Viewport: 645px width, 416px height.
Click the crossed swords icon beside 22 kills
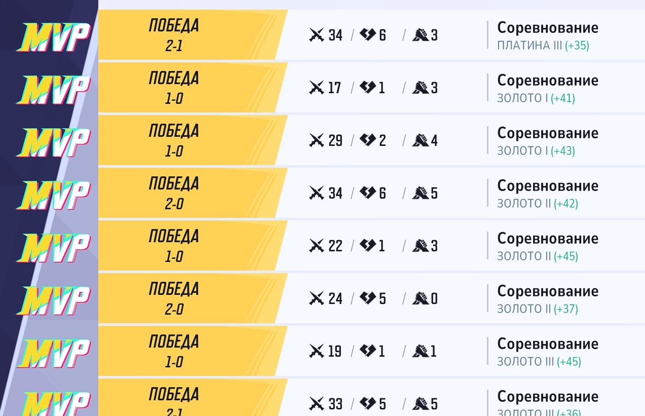click(317, 246)
